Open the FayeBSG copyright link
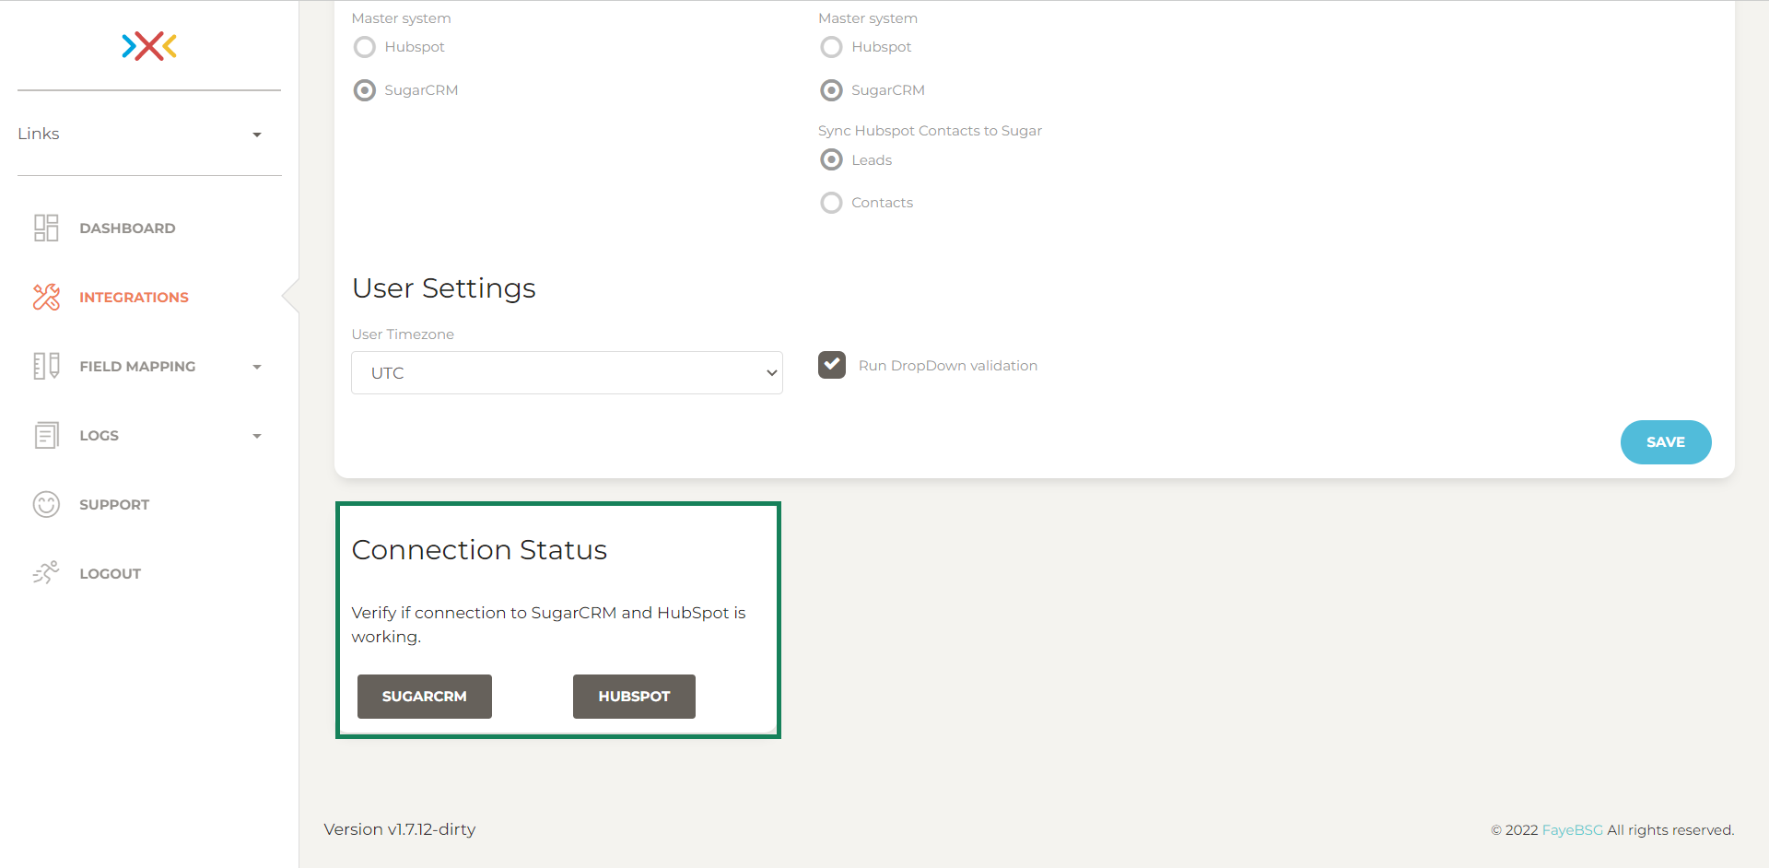 click(1572, 829)
